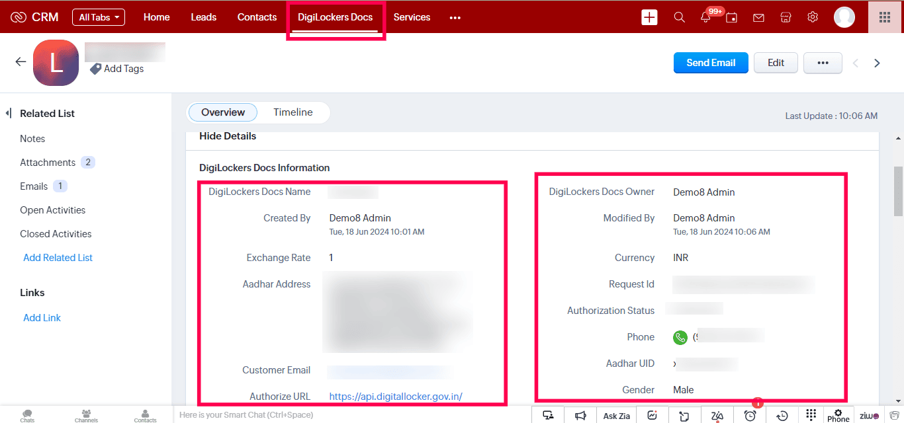The image size is (904, 423).
Task: Open the quick create plus icon
Action: pyautogui.click(x=649, y=17)
